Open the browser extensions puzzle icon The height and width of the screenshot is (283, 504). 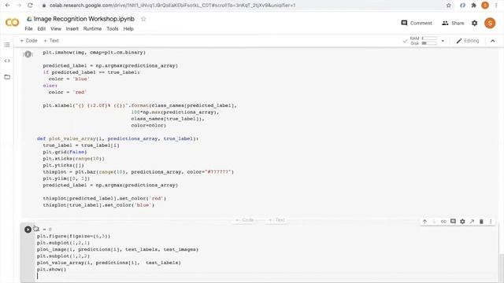pyautogui.click(x=474, y=6)
